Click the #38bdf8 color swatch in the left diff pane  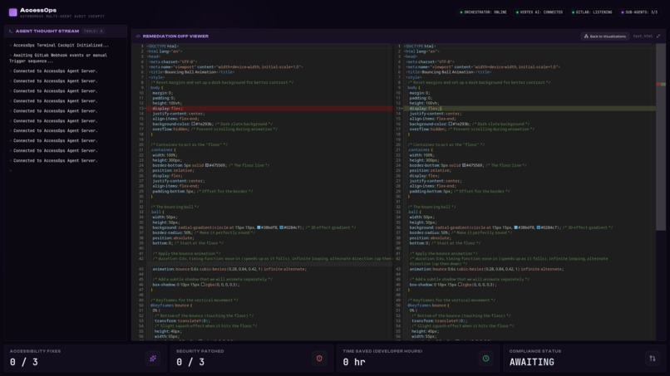259,228
